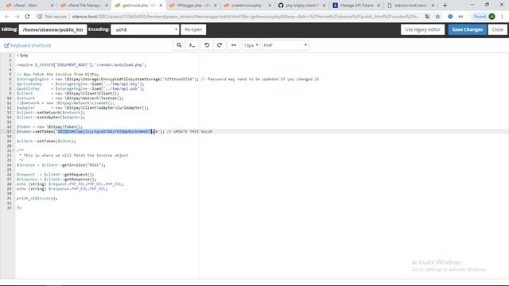Save changes to the file
Image resolution: width=509 pixels, height=286 pixels.
(467, 29)
